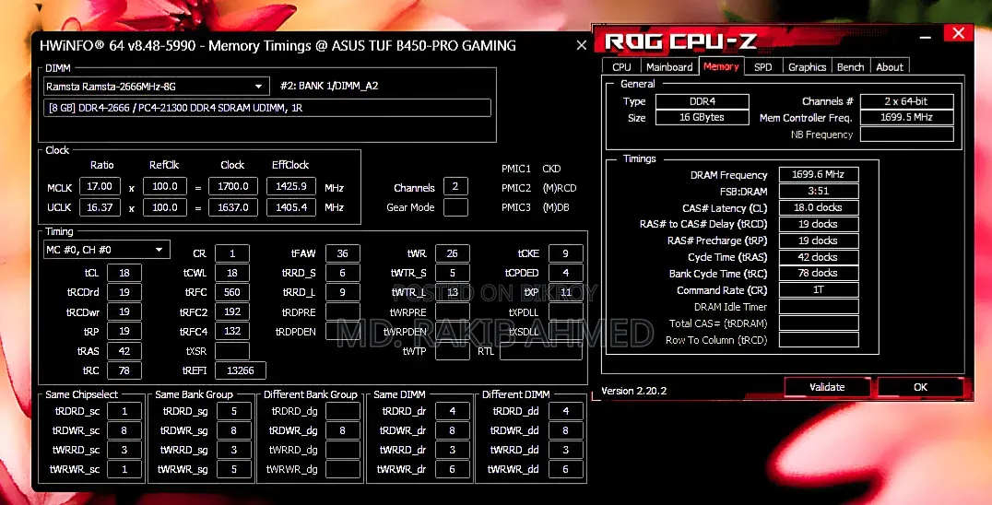Open the Bench tab in CPU-Z

pos(850,67)
